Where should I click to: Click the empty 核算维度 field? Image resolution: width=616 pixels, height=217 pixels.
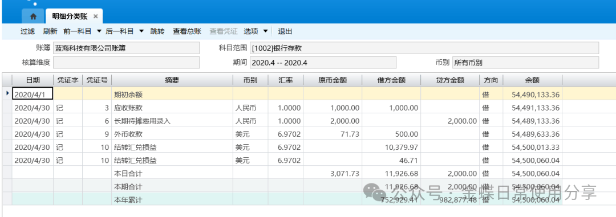click(x=126, y=63)
